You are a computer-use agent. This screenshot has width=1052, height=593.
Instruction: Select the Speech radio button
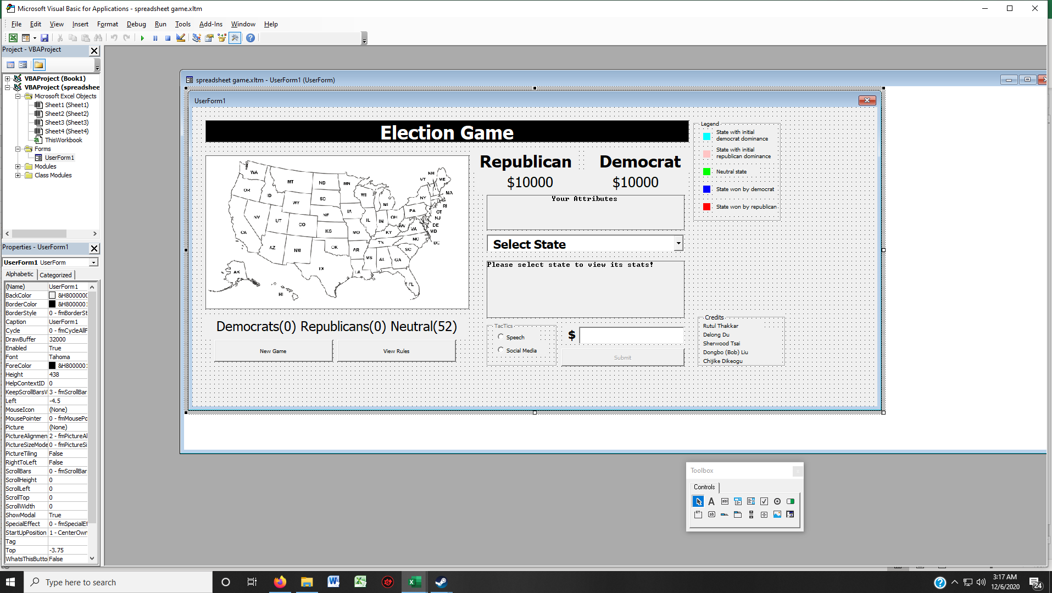(500, 337)
